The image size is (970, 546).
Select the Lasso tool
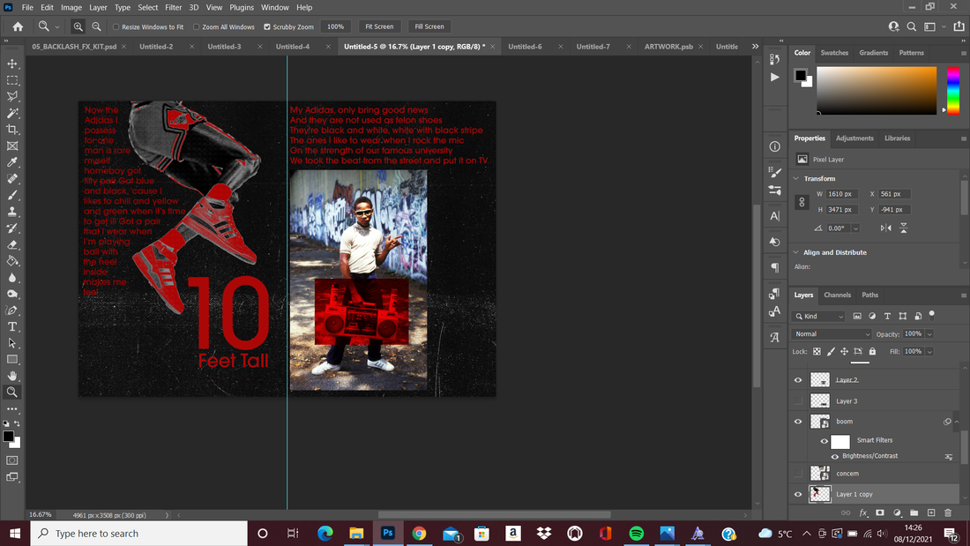(x=11, y=96)
